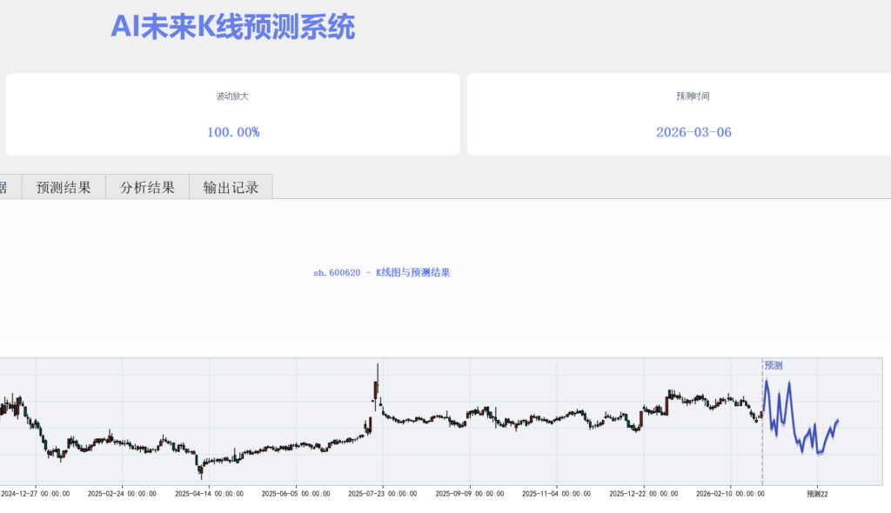The width and height of the screenshot is (891, 513).
Task: Click the 2025-06-05 x-axis date label
Action: [x=296, y=494]
